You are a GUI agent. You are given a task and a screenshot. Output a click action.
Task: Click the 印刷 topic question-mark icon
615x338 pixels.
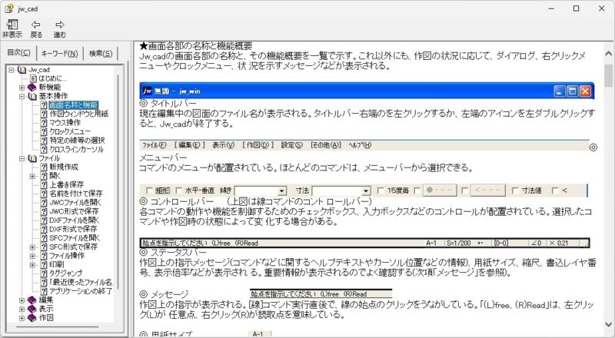coord(44,265)
